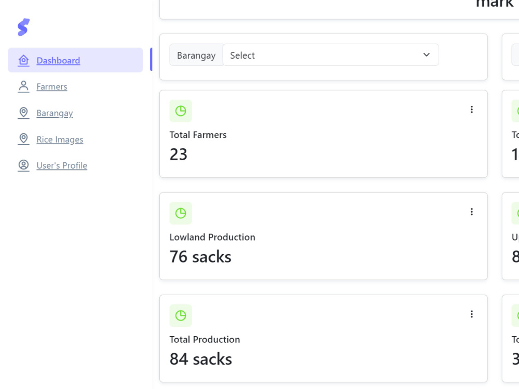Click the Total Farmers pie chart icon
Screen dimensions: 519x389
point(181,111)
